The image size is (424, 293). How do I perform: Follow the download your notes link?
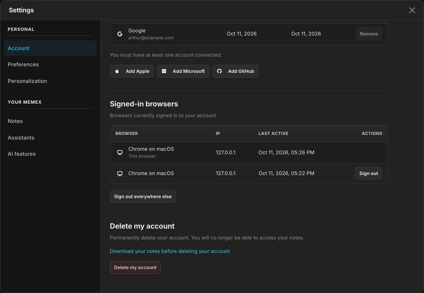170,251
